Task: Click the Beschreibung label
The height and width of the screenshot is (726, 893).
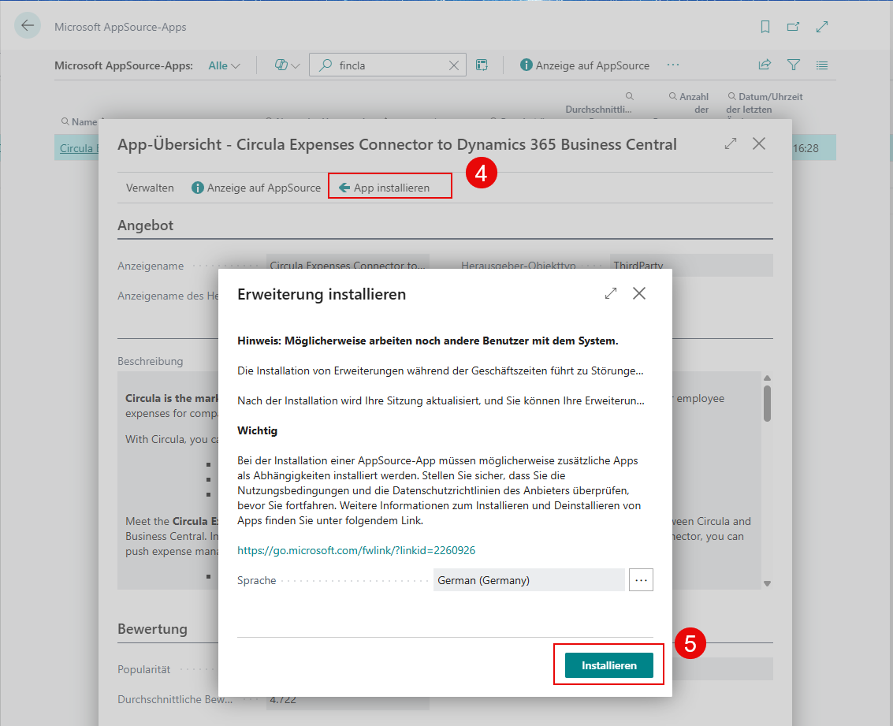Action: 151,361
